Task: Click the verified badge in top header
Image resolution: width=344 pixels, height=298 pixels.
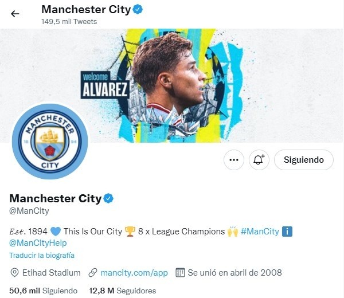Action: (x=138, y=10)
